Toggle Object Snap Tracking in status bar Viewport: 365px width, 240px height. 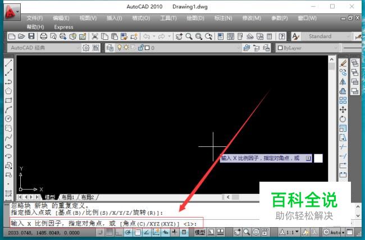pos(147,232)
